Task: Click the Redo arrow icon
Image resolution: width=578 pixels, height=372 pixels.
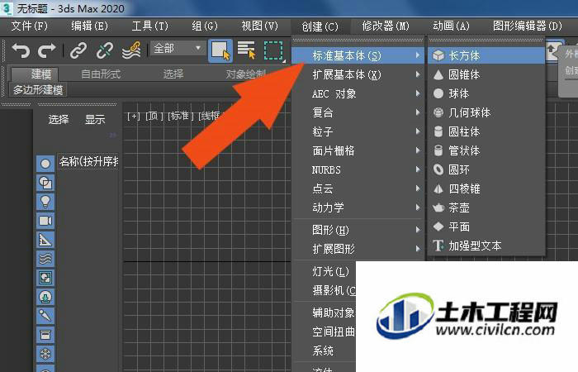Action: pyautogui.click(x=46, y=50)
